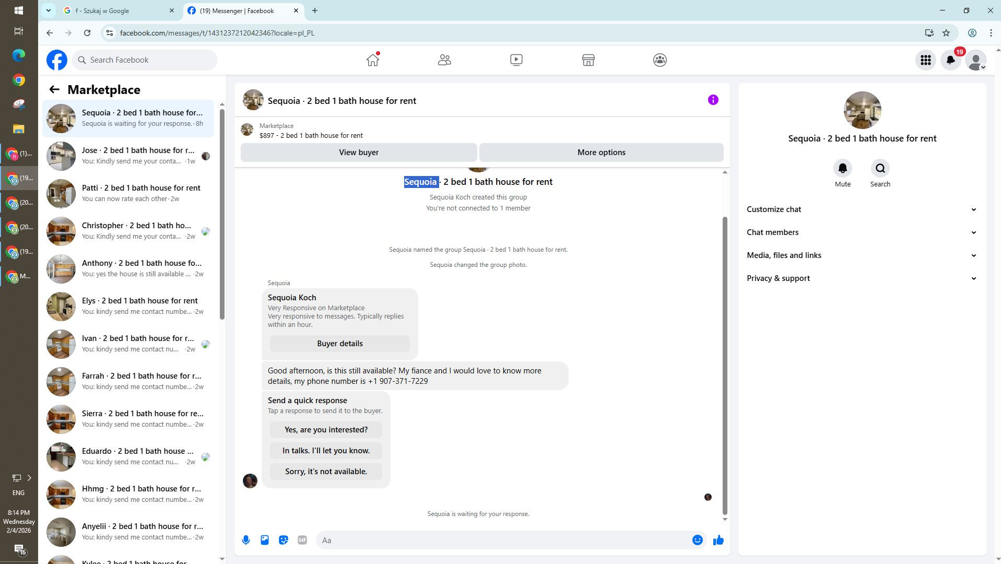This screenshot has width=1001, height=564.
Task: Attach a photo with image icon
Action: (x=265, y=540)
